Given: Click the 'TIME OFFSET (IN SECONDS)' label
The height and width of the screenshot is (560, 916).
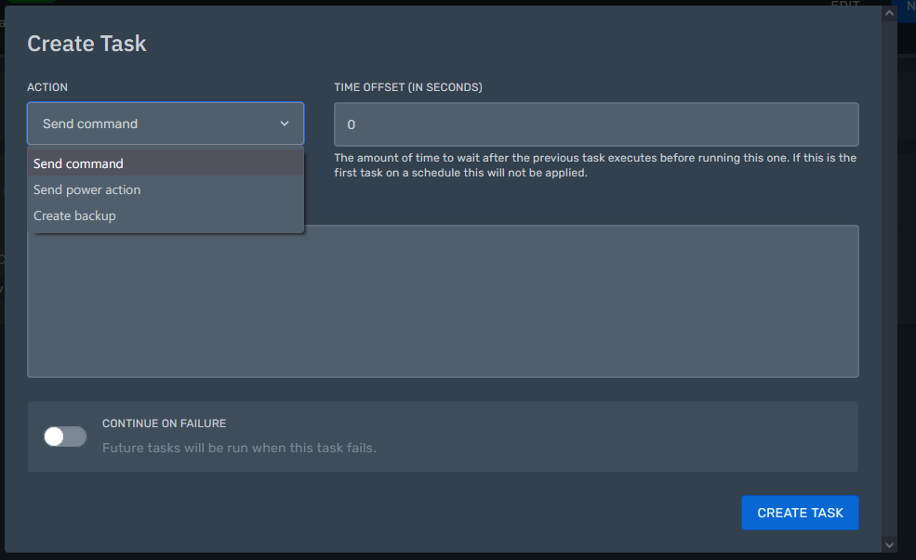Looking at the screenshot, I should 407,87.
